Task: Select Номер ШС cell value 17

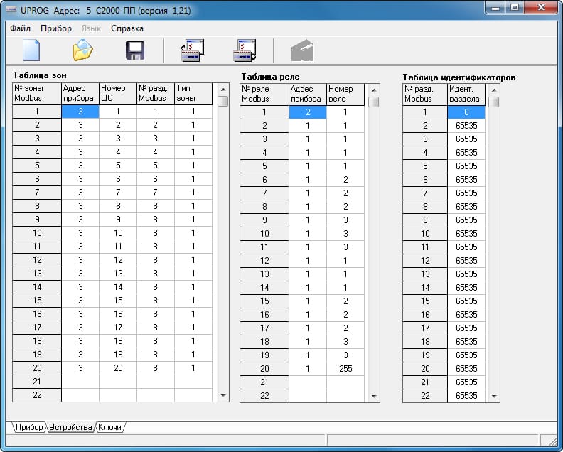Action: [x=118, y=328]
